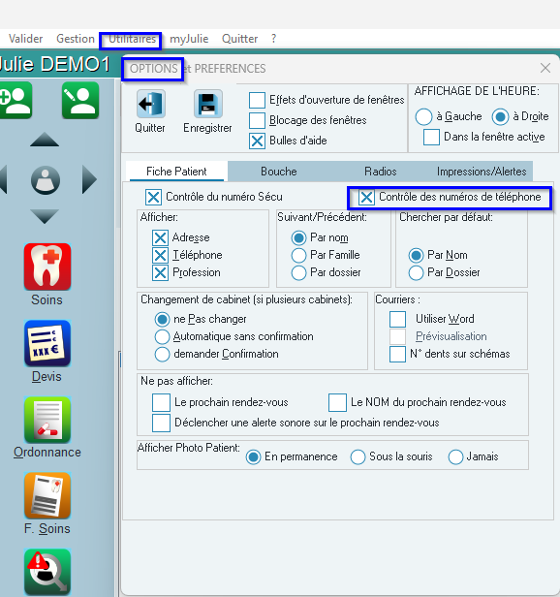Click the Quitter exit door icon

[151, 104]
